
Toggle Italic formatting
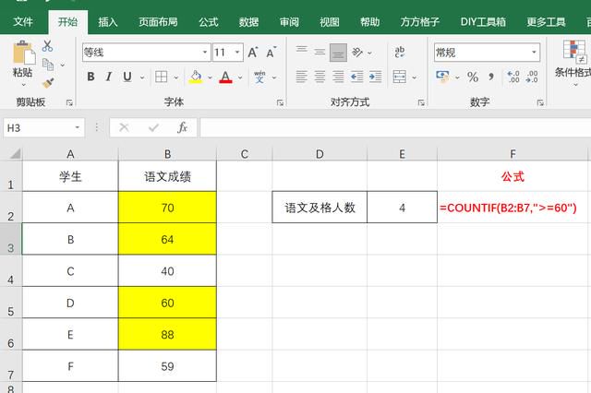click(109, 77)
